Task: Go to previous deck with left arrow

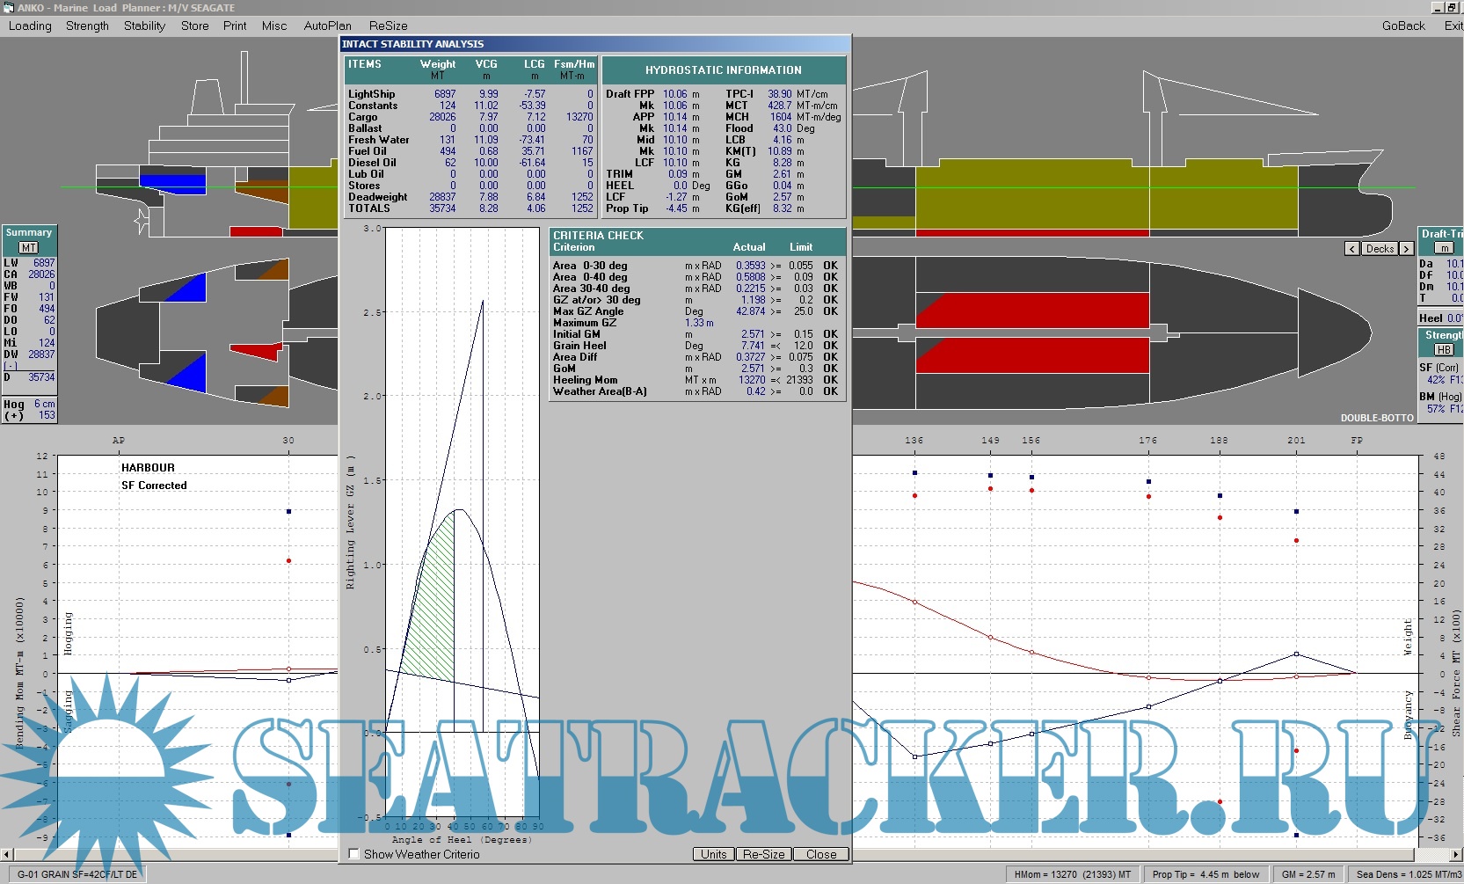Action: tap(1351, 249)
